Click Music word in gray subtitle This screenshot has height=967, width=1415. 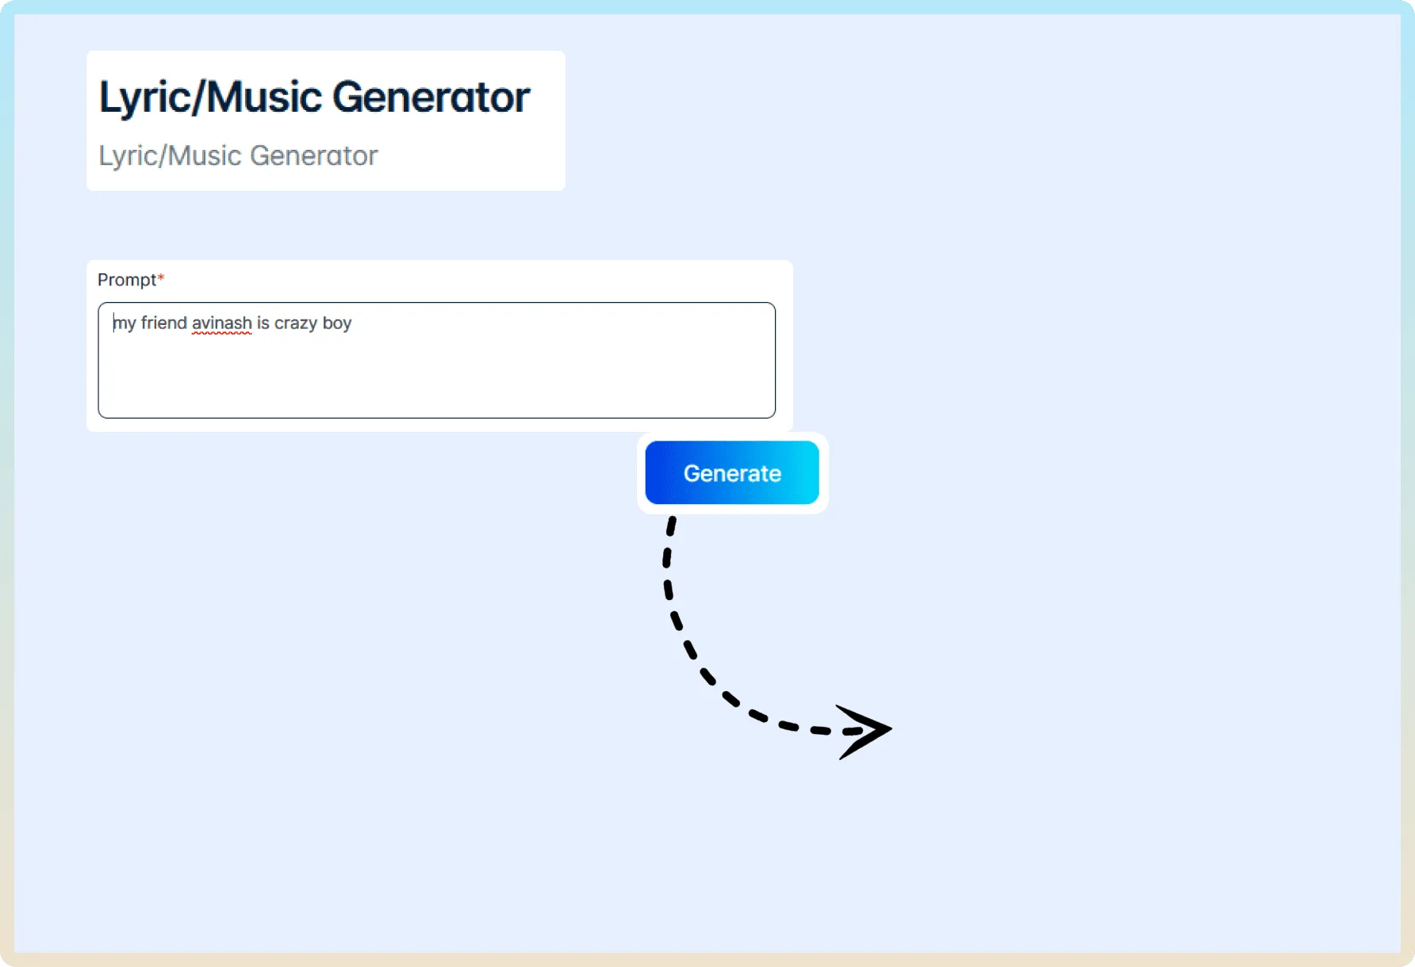(x=205, y=155)
